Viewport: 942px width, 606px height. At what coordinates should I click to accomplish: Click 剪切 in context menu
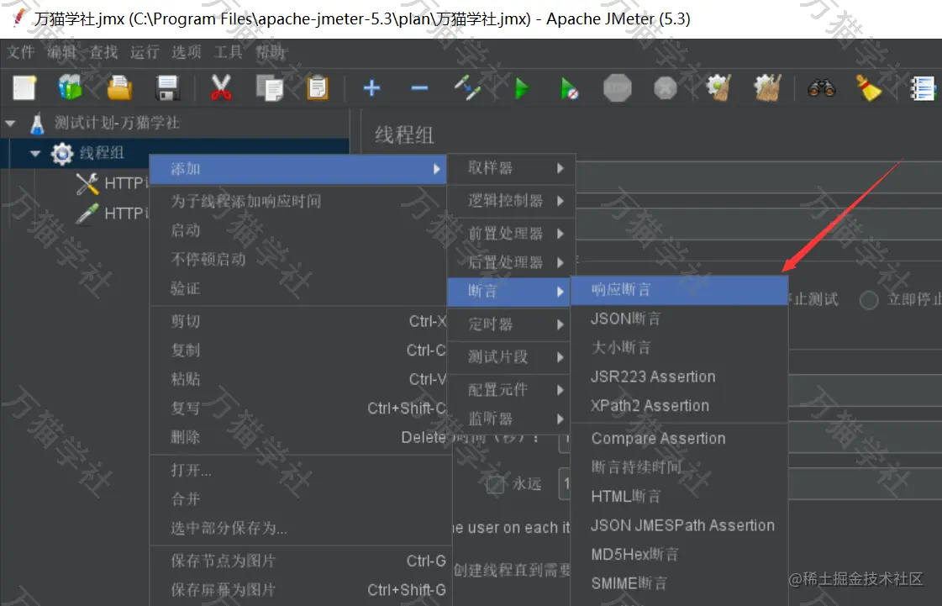pyautogui.click(x=298, y=321)
